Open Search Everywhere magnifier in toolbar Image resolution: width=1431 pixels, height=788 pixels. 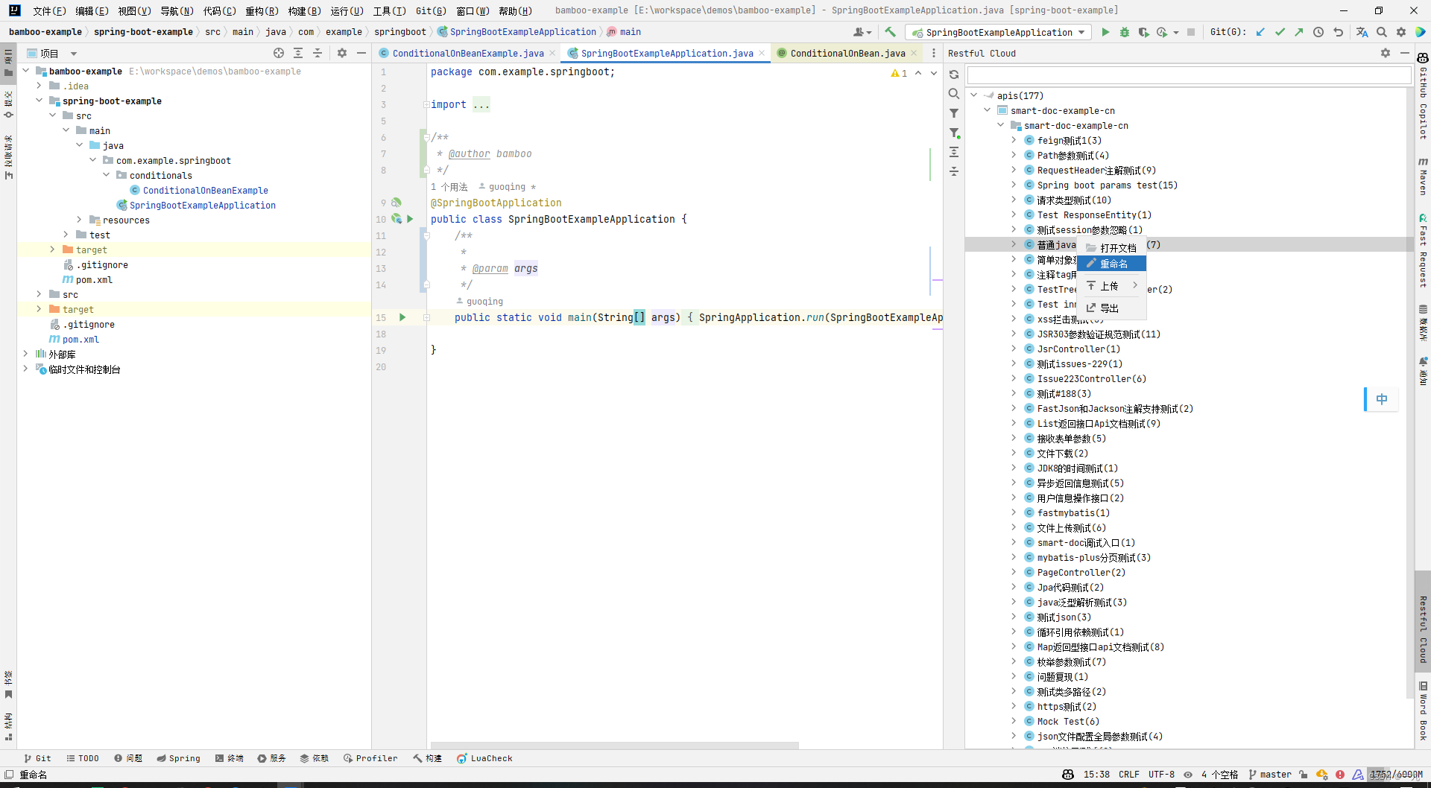(1382, 32)
